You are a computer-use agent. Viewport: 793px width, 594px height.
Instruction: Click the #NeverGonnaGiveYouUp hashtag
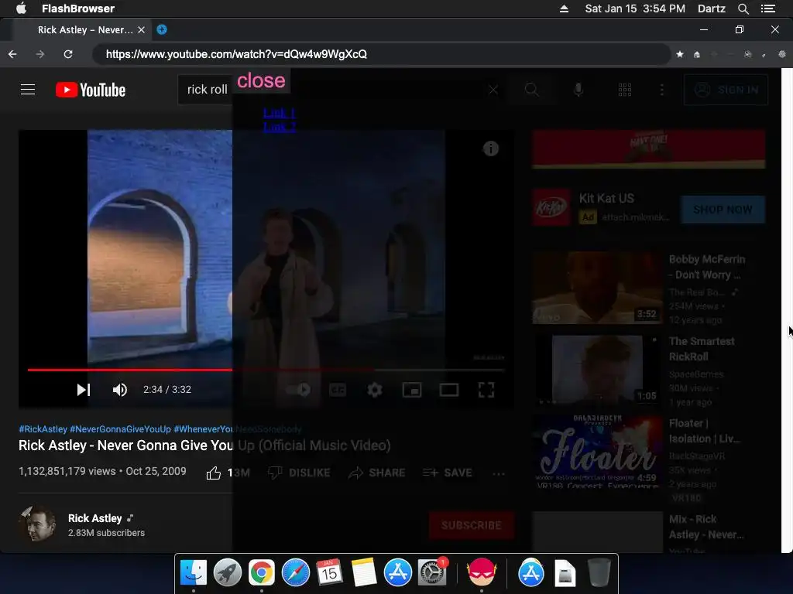pos(120,428)
